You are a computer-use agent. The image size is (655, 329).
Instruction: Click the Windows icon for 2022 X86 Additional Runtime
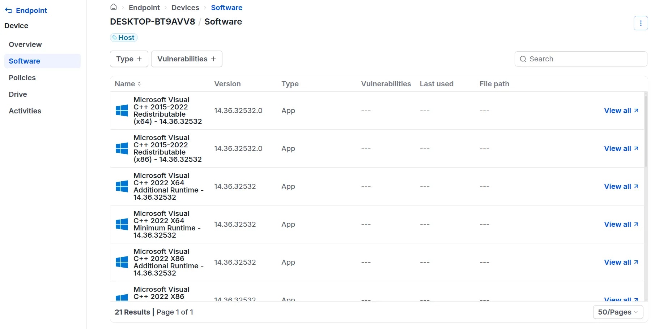122,262
